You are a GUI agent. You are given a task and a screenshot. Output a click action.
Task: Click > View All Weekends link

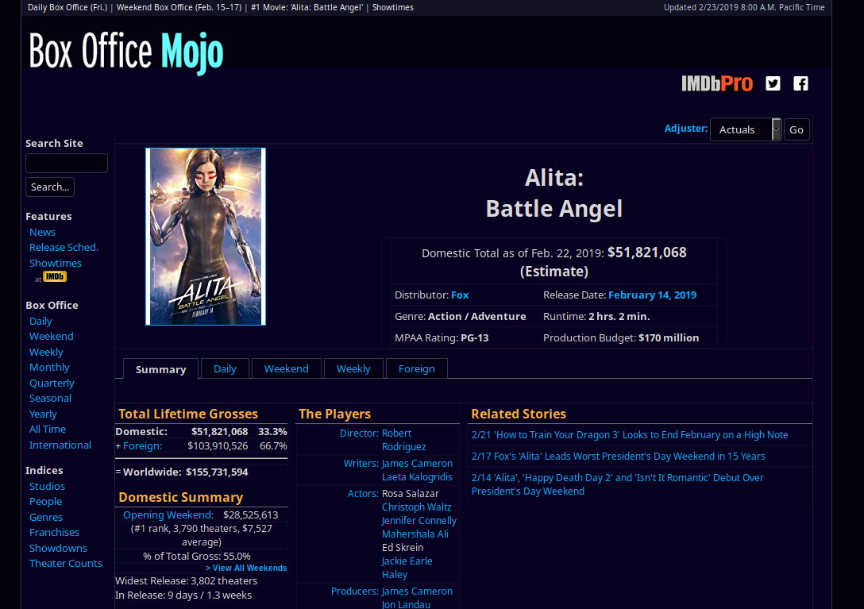[x=246, y=568]
